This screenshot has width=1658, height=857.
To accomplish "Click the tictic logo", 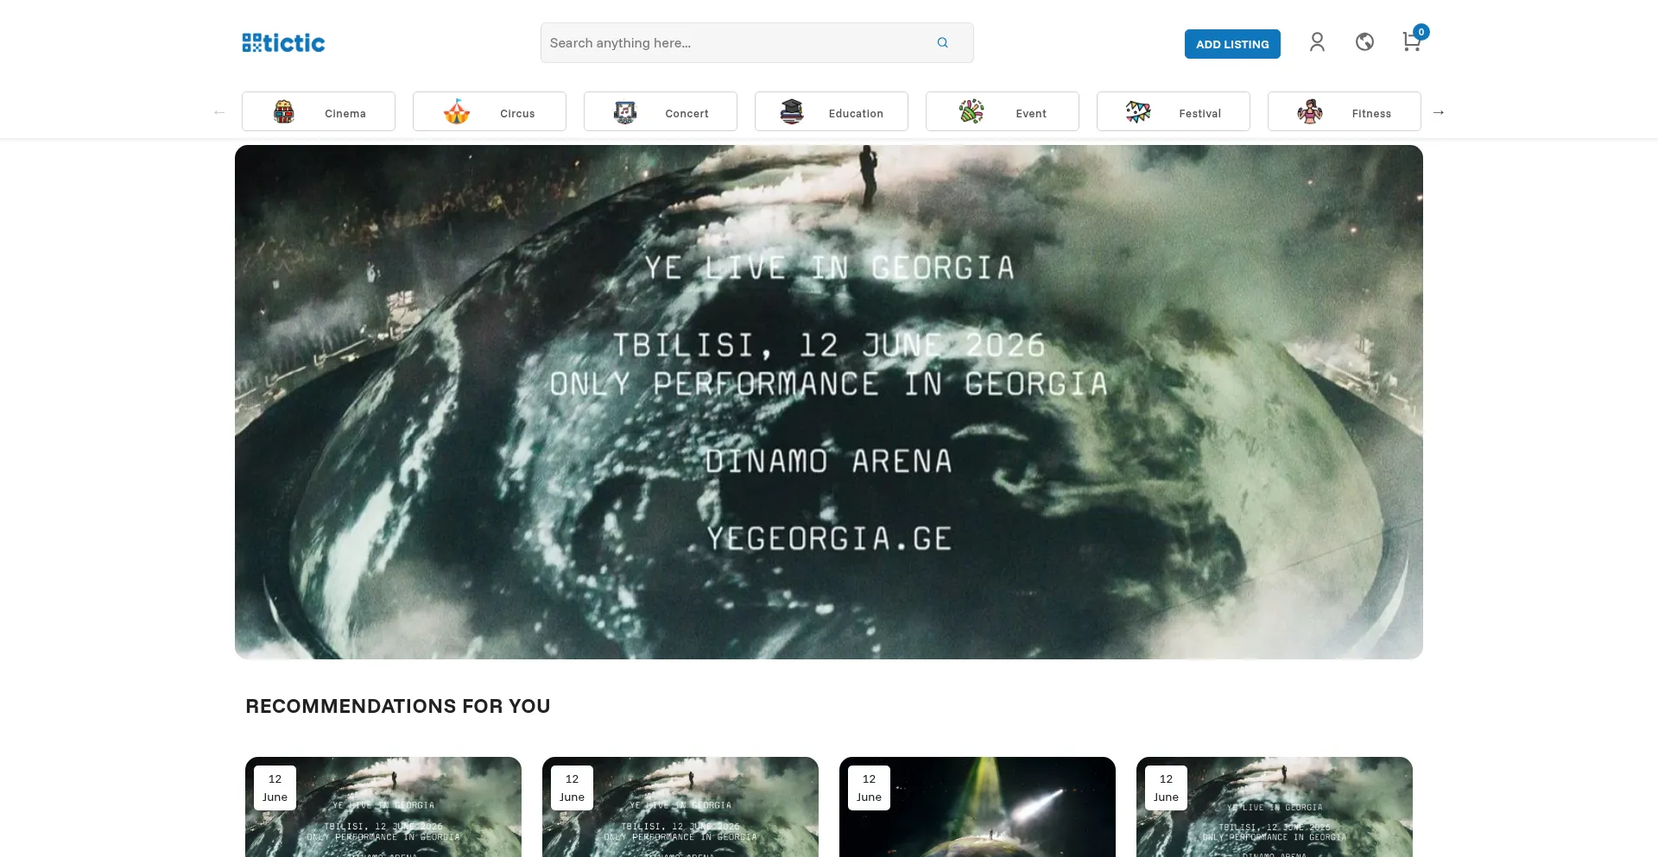I will click(x=283, y=43).
